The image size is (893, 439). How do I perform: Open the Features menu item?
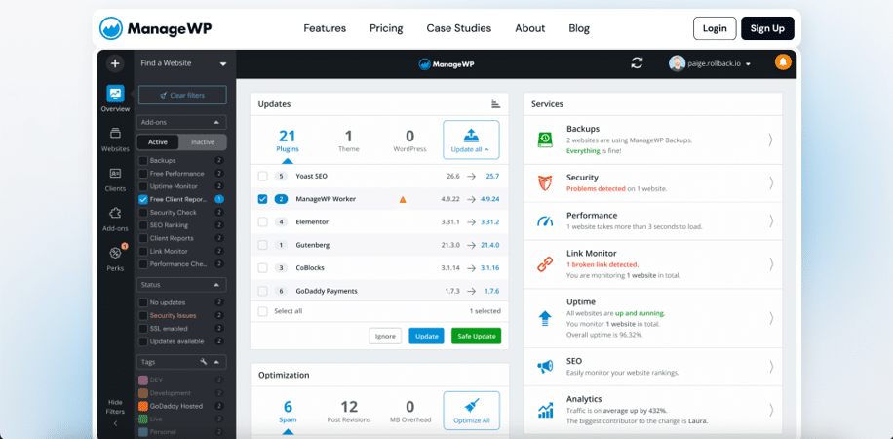(325, 28)
